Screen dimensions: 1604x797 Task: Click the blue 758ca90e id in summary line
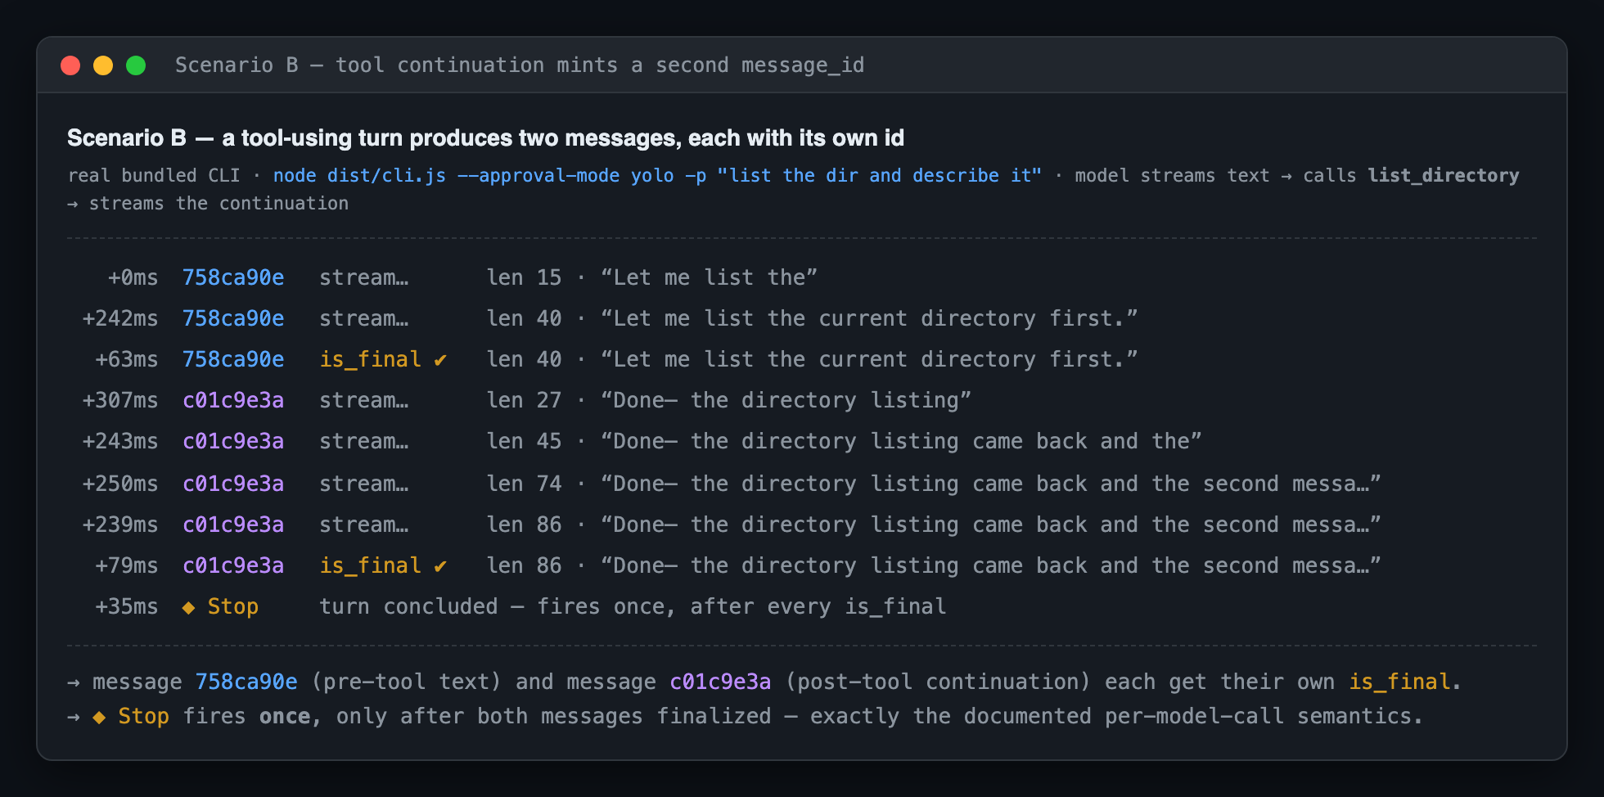(246, 682)
